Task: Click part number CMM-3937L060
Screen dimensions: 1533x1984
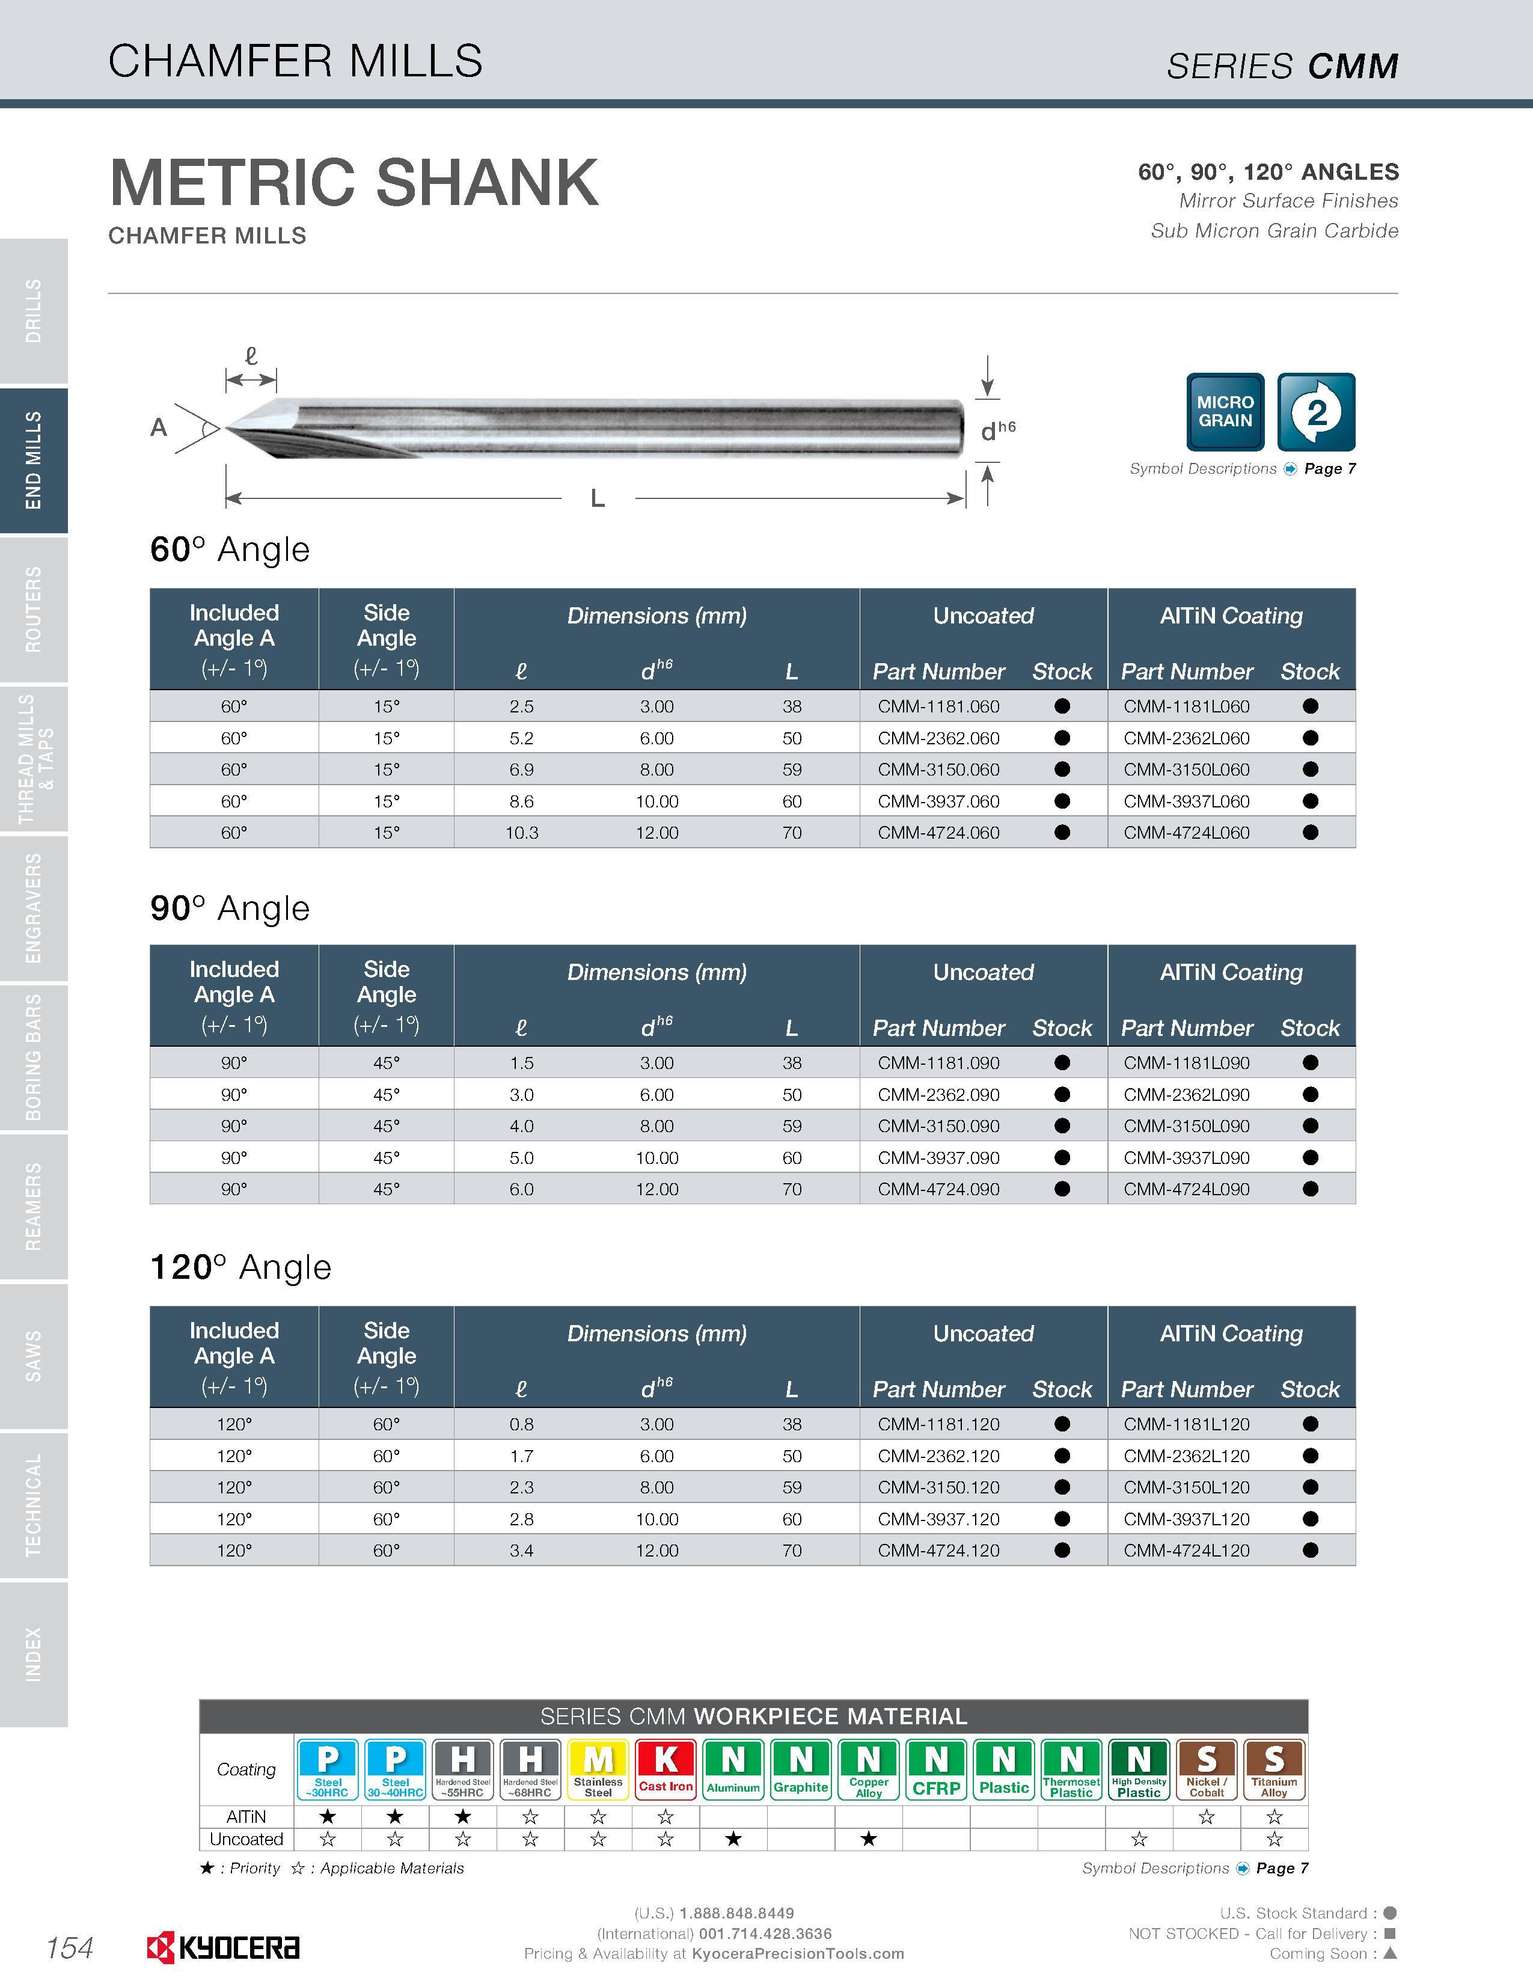Action: click(1186, 801)
